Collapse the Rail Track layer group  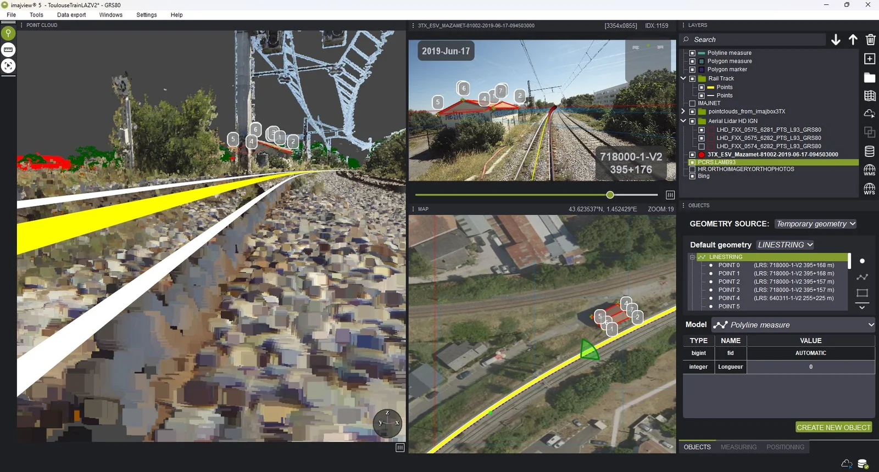[x=683, y=78]
